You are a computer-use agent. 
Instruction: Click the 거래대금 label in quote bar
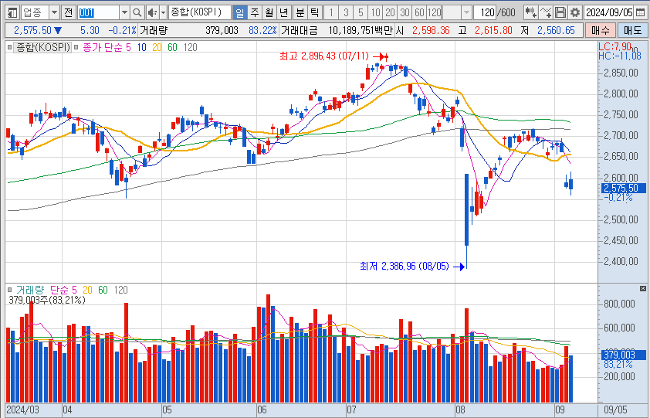pyautogui.click(x=300, y=30)
